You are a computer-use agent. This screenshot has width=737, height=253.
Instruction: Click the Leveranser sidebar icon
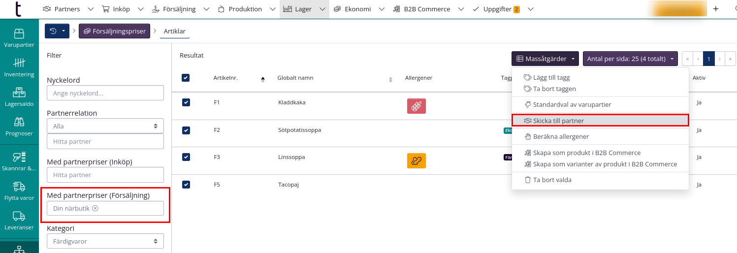coord(19,220)
